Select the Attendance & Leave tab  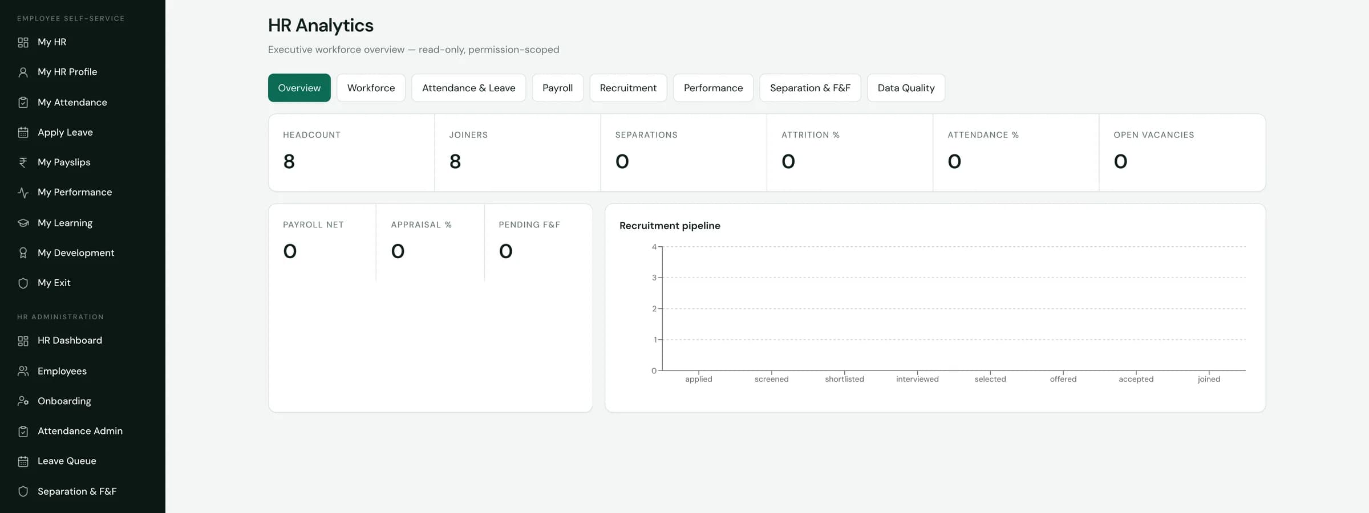pyautogui.click(x=468, y=88)
